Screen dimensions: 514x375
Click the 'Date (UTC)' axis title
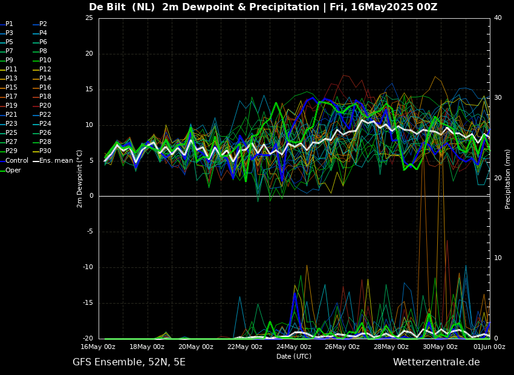[x=294, y=356]
